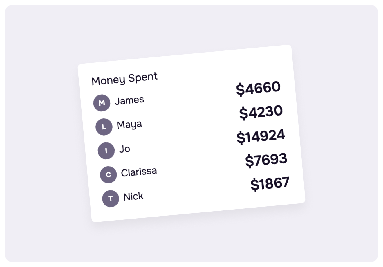
Task: Click the Money Spent heading
Action: (124, 79)
